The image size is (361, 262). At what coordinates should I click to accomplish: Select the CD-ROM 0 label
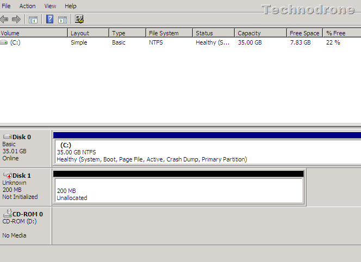point(28,214)
